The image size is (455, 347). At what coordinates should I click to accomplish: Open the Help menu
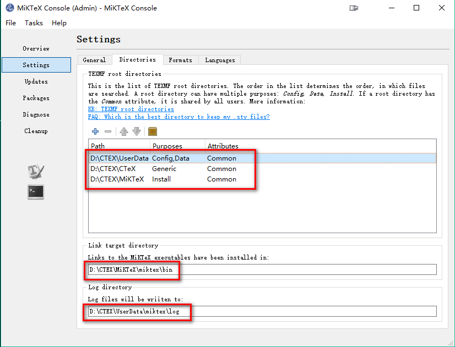point(59,23)
